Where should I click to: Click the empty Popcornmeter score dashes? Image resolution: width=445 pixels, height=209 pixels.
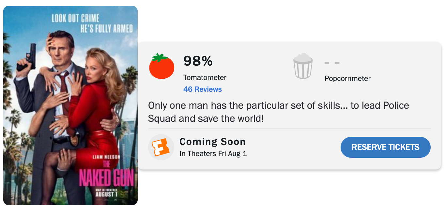click(332, 62)
